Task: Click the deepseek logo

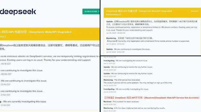Action: pyautogui.click(x=18, y=12)
